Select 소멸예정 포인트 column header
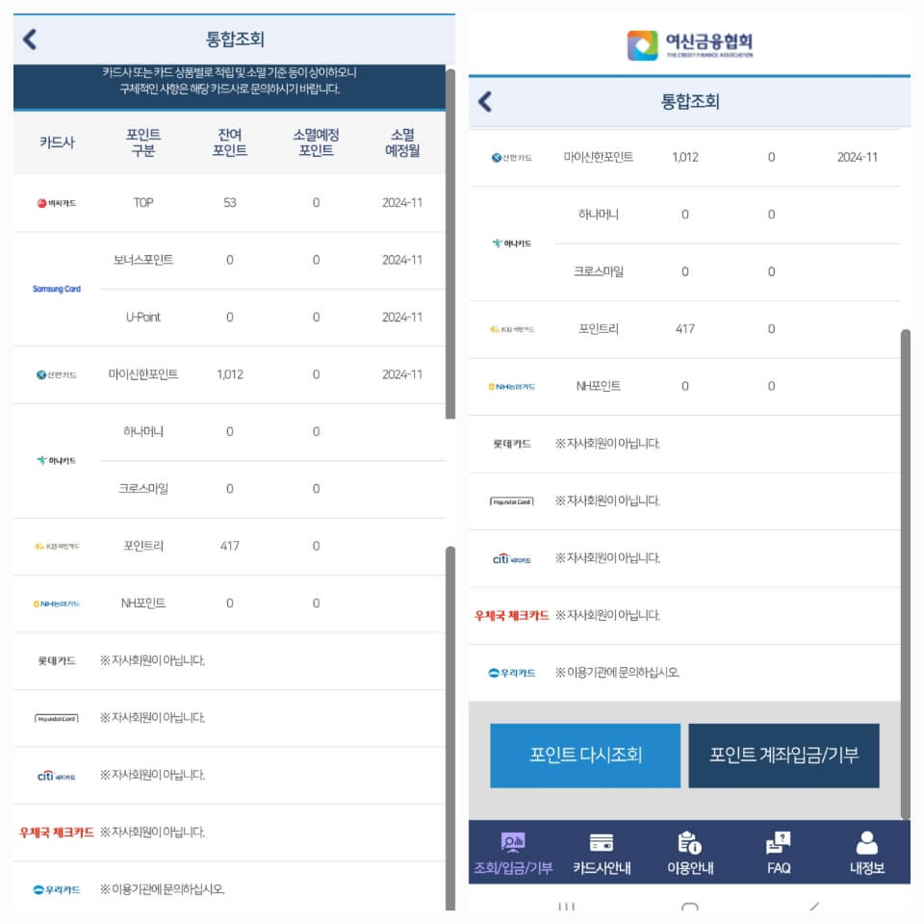 (316, 142)
